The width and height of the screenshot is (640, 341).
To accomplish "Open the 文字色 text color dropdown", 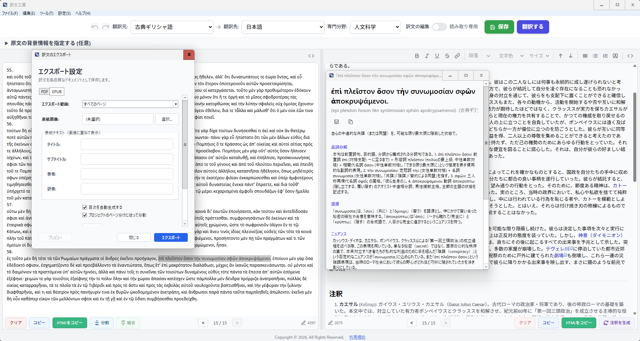I will click(x=511, y=56).
